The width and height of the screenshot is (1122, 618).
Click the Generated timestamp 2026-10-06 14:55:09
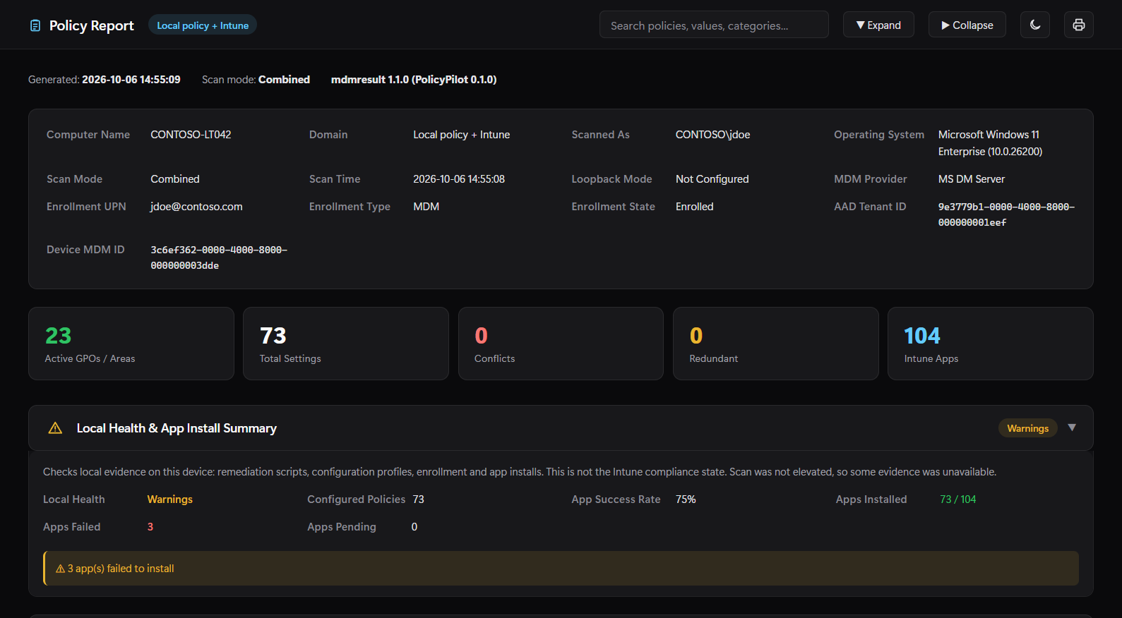click(131, 80)
